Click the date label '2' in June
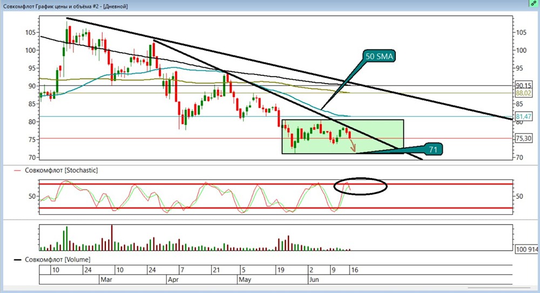 tap(312, 270)
